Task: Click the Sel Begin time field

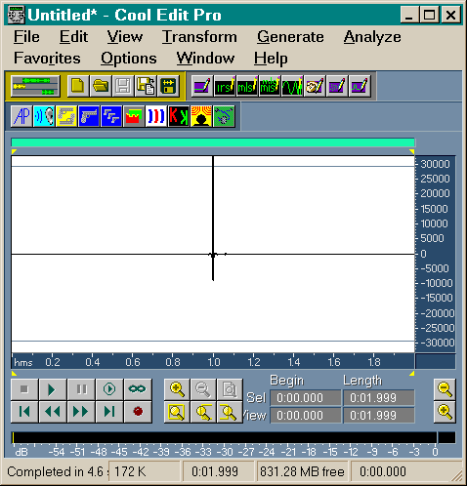Action: click(x=306, y=398)
